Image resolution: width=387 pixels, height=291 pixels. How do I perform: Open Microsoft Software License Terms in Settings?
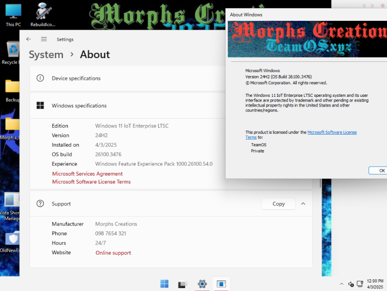(91, 182)
